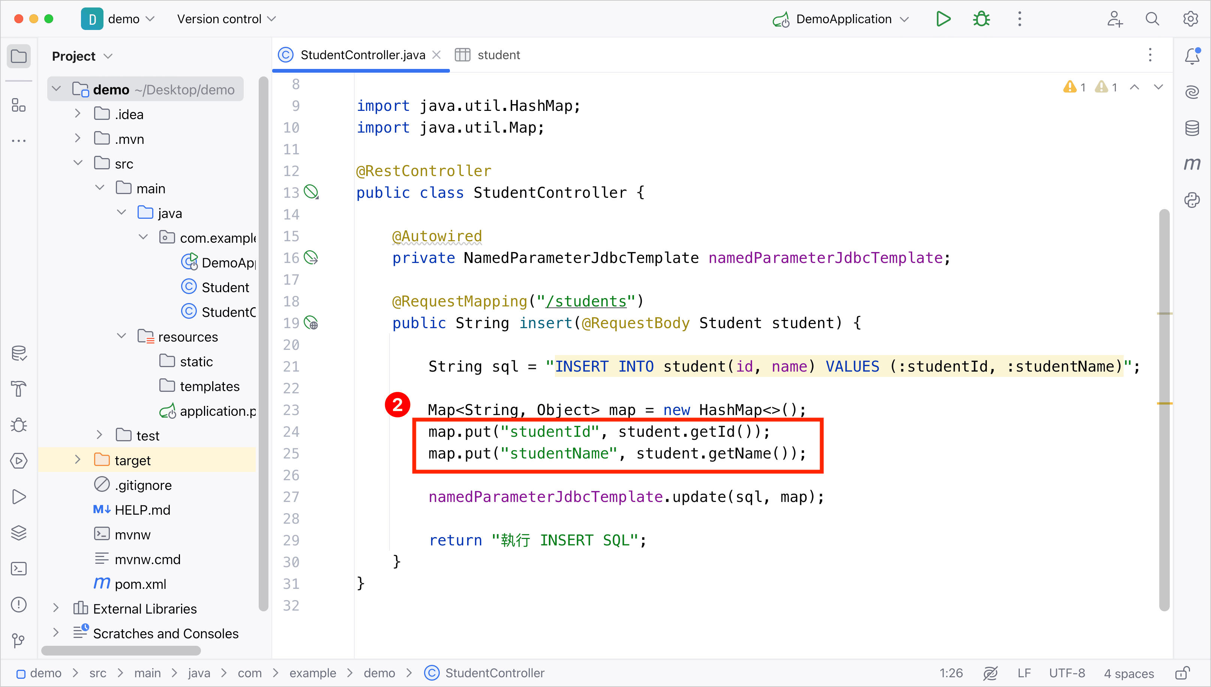Open the Structure tool window icon
The height and width of the screenshot is (687, 1211).
click(x=19, y=105)
